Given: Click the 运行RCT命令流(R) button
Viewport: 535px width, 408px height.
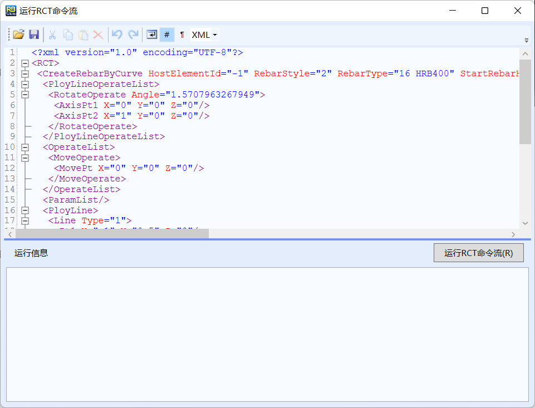Looking at the screenshot, I should pyautogui.click(x=478, y=253).
